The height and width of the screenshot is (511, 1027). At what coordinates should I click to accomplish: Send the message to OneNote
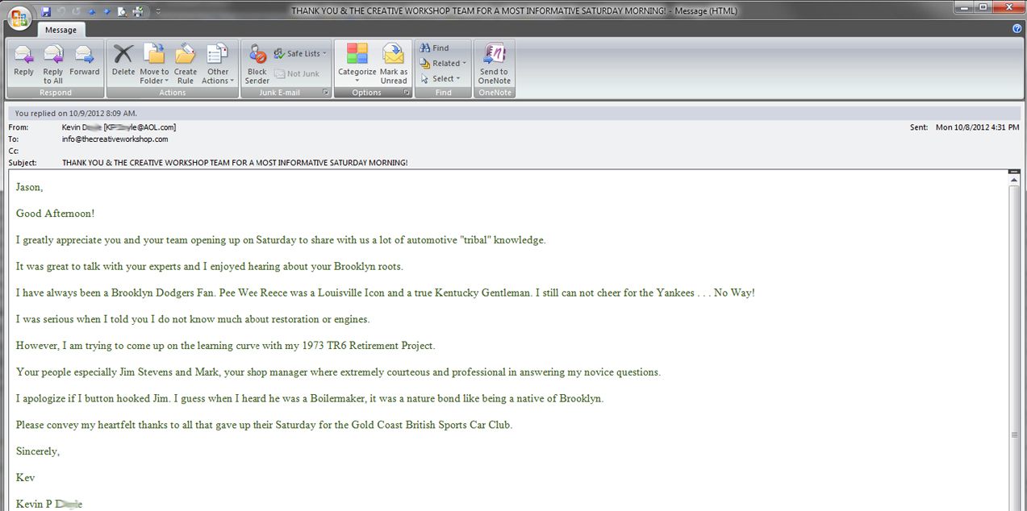[494, 61]
